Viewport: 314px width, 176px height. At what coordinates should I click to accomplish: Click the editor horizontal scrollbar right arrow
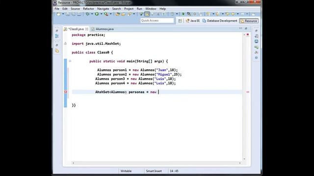click(x=240, y=163)
